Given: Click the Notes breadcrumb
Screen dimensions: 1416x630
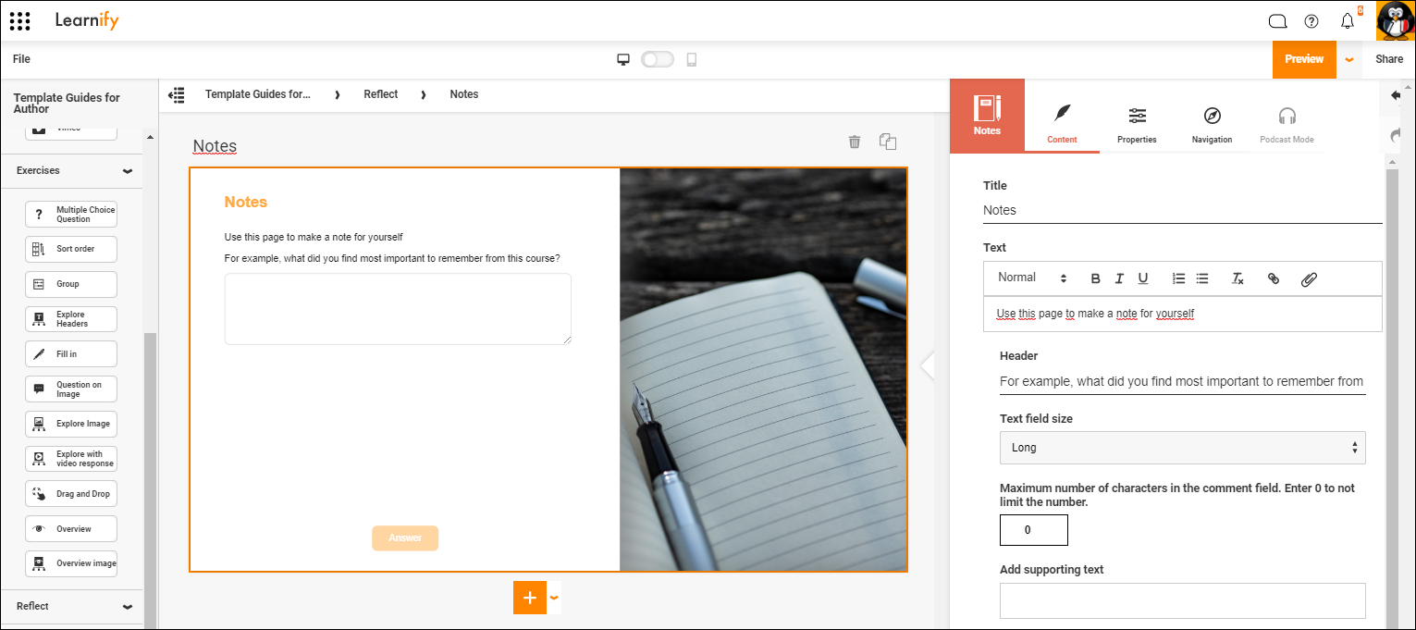Looking at the screenshot, I should click(464, 94).
